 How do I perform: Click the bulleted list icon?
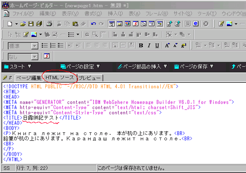click(x=44, y=46)
